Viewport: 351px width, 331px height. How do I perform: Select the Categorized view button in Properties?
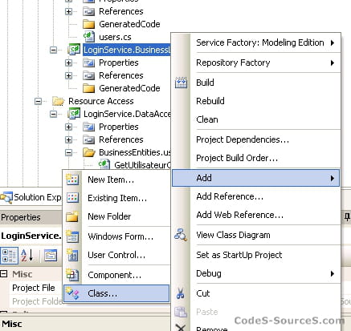tap(10, 256)
